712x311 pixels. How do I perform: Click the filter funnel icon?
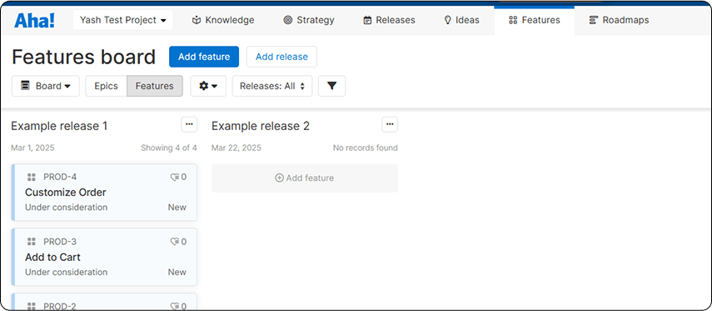point(332,86)
